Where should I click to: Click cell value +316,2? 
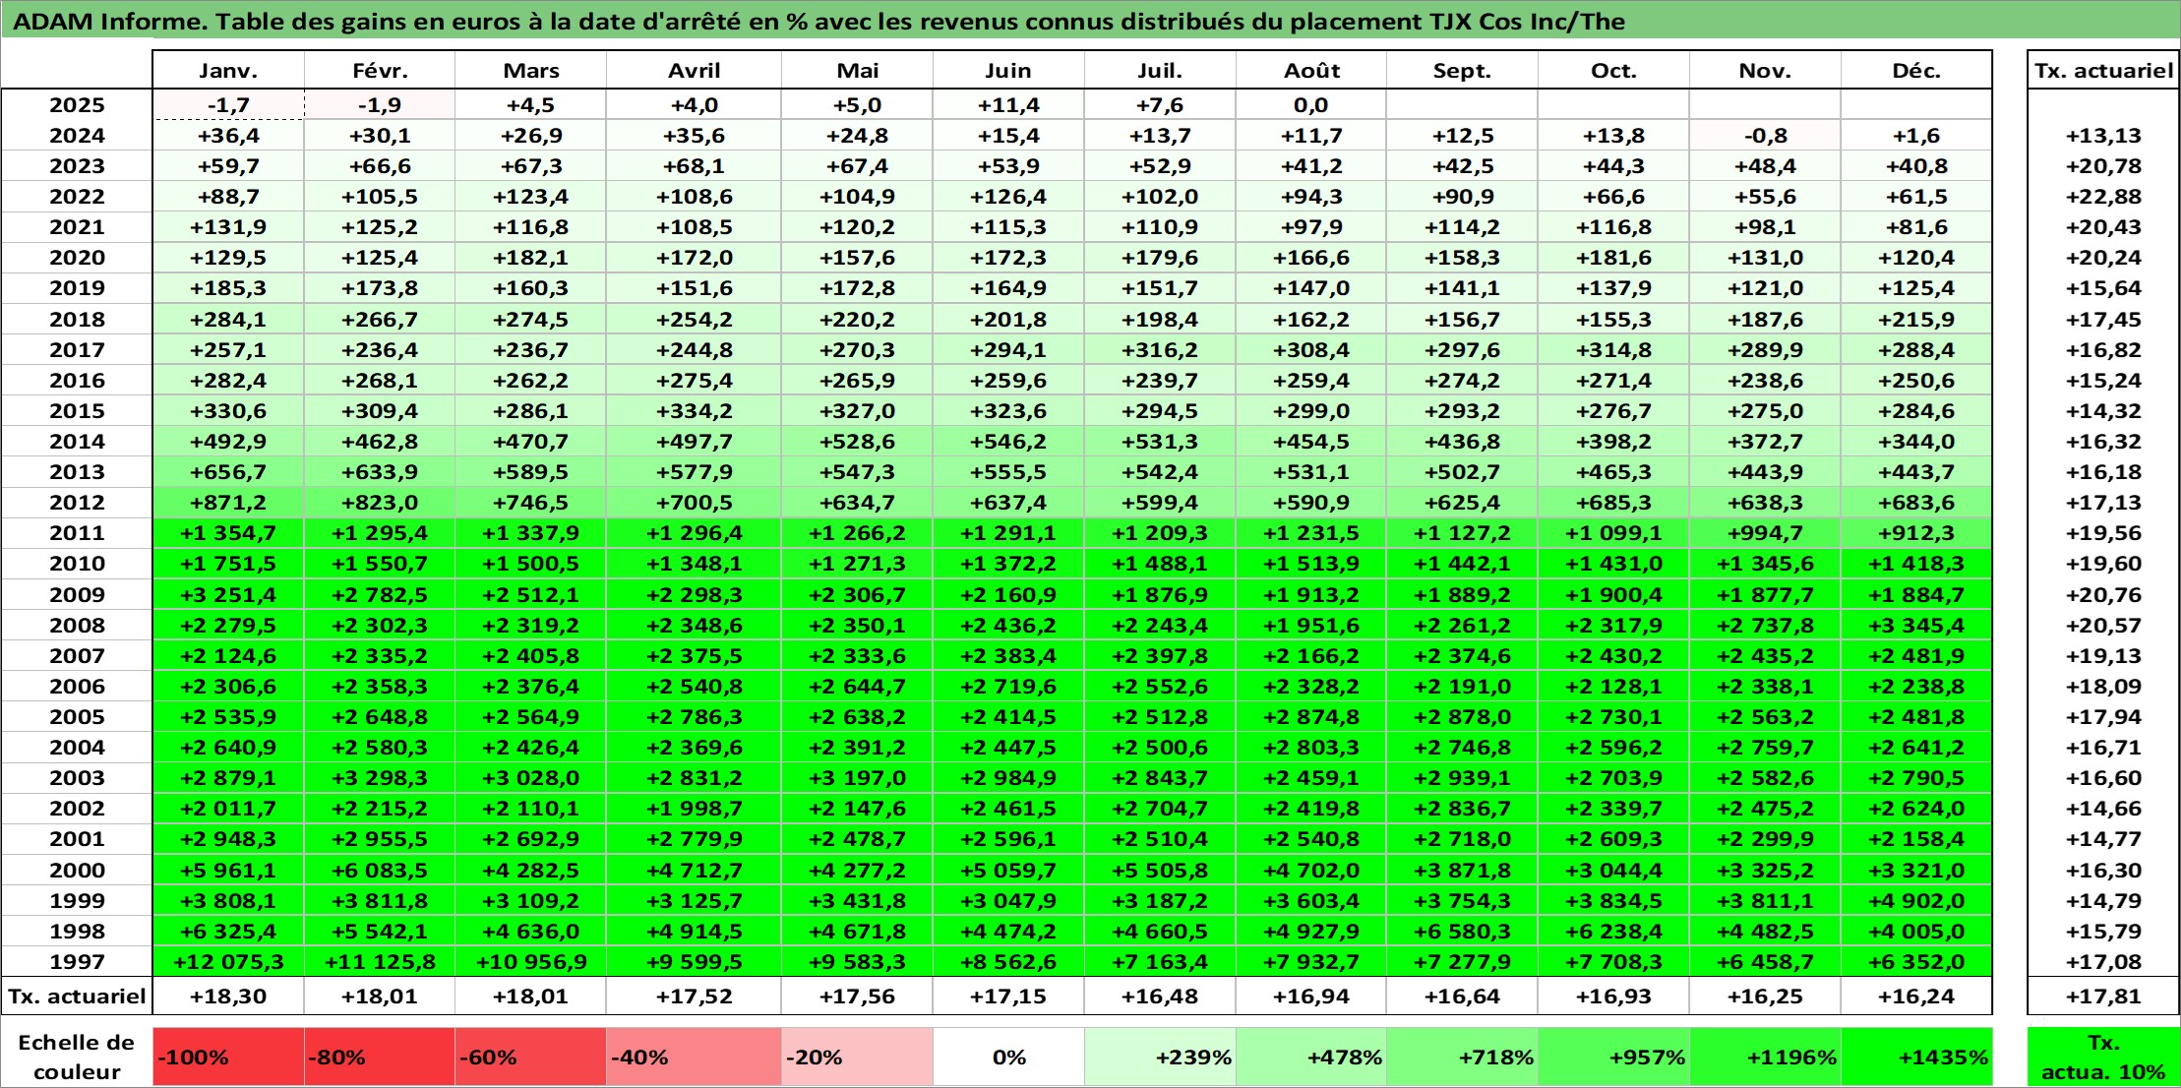coord(1160,350)
